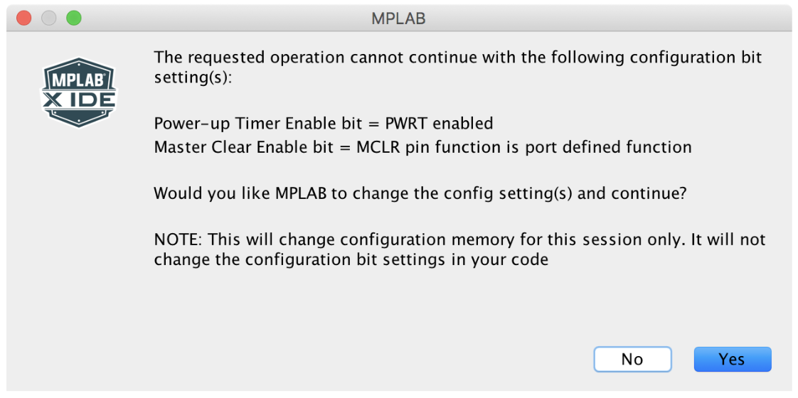798x398 pixels.
Task: Decline the config change with No
Action: 632,360
